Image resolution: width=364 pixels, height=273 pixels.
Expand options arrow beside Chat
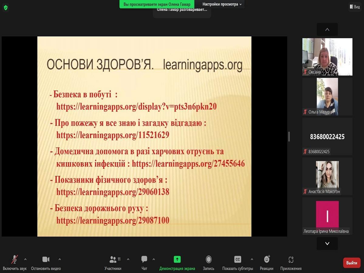click(154, 259)
